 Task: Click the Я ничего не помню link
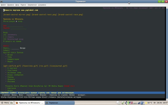(x=12, y=41)
